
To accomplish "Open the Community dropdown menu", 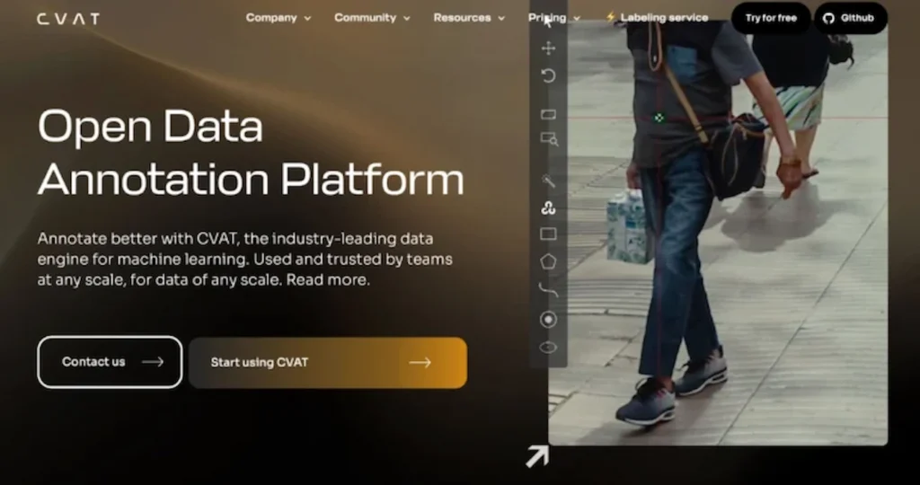I will pos(372,18).
